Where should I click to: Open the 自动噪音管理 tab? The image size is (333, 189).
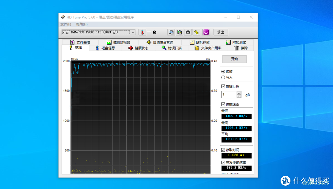coord(160,42)
